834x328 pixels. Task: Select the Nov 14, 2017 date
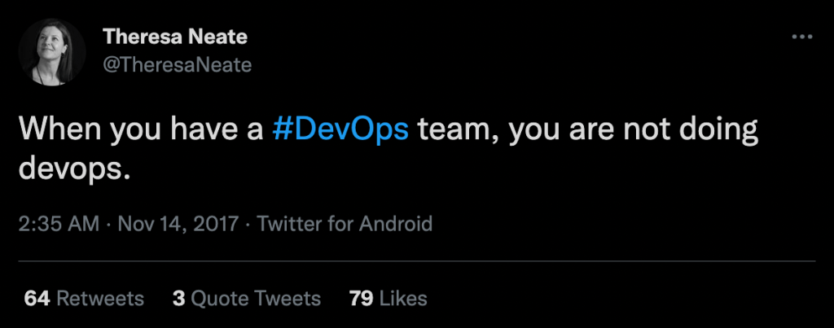179,224
